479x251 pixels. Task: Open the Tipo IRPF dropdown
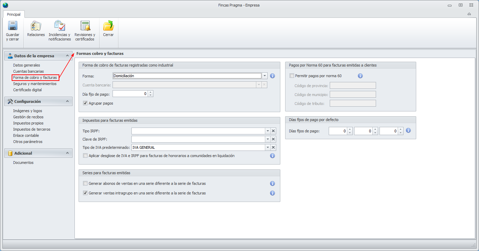(x=268, y=131)
